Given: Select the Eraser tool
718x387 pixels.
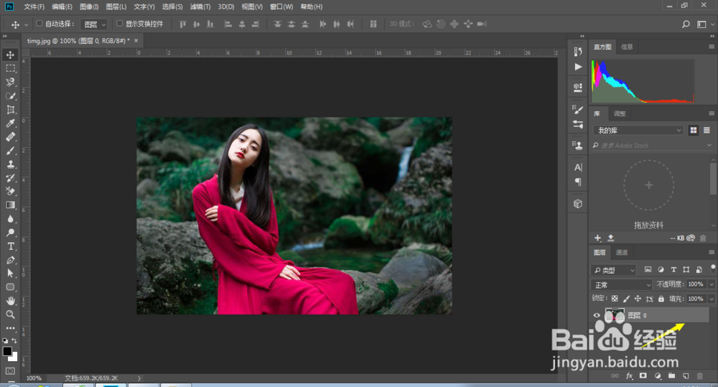Looking at the screenshot, I should (10, 192).
